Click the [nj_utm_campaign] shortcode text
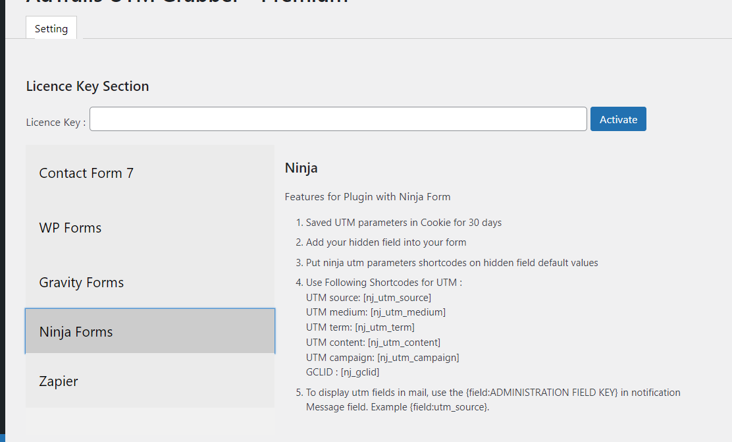The image size is (732, 442). [x=417, y=357]
